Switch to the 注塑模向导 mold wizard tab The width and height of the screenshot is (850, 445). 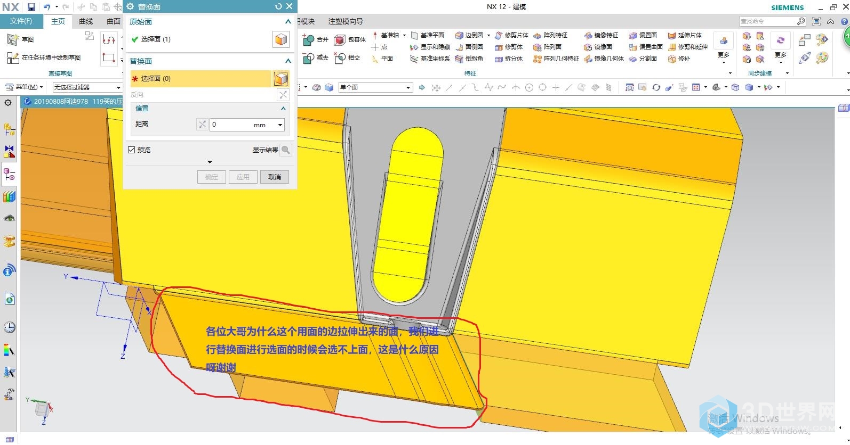coord(346,21)
